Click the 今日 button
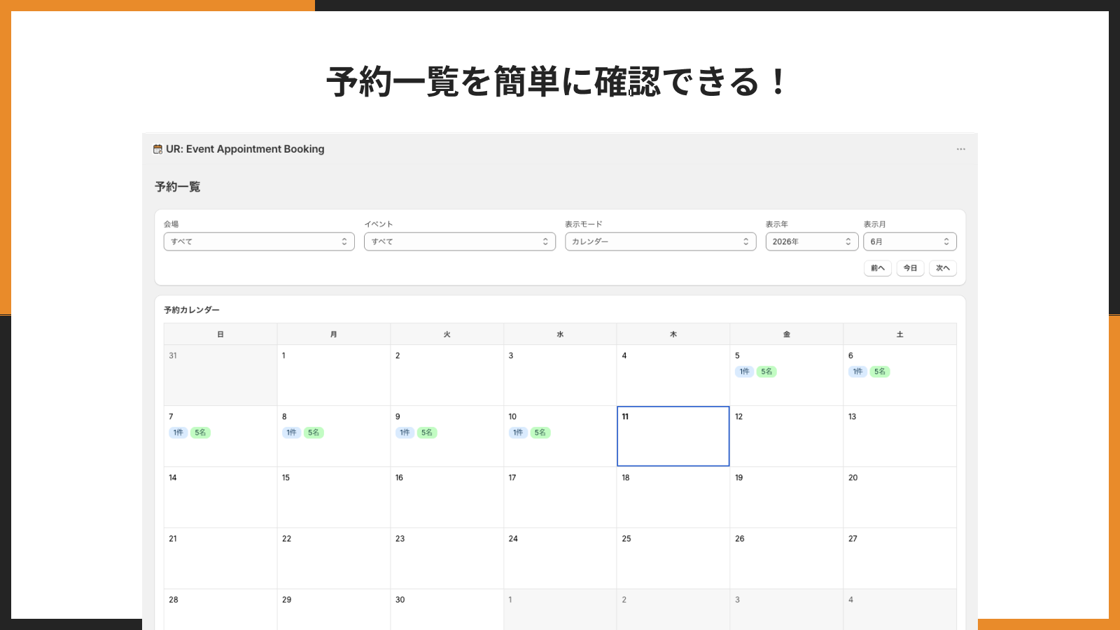 (x=910, y=268)
